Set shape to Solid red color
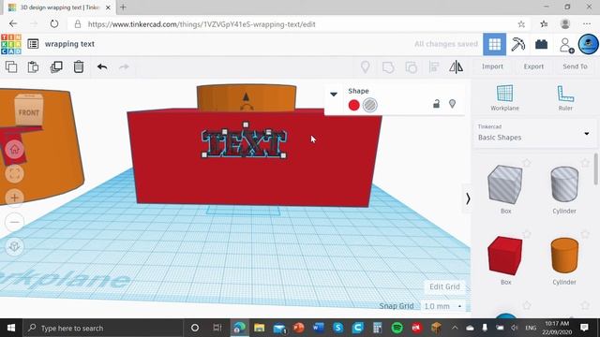 click(x=354, y=105)
